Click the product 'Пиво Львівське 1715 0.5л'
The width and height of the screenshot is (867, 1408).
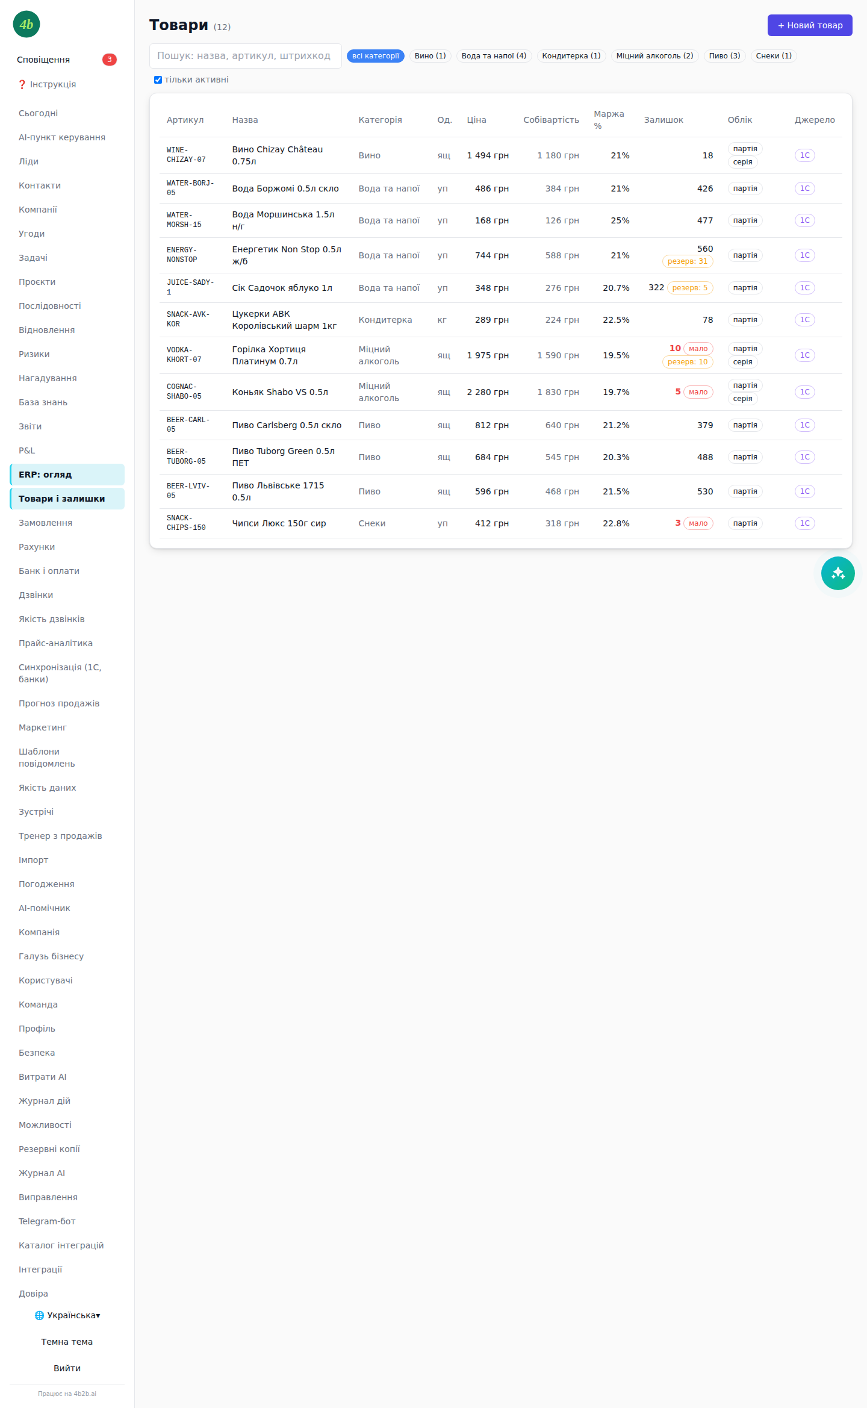pos(278,491)
